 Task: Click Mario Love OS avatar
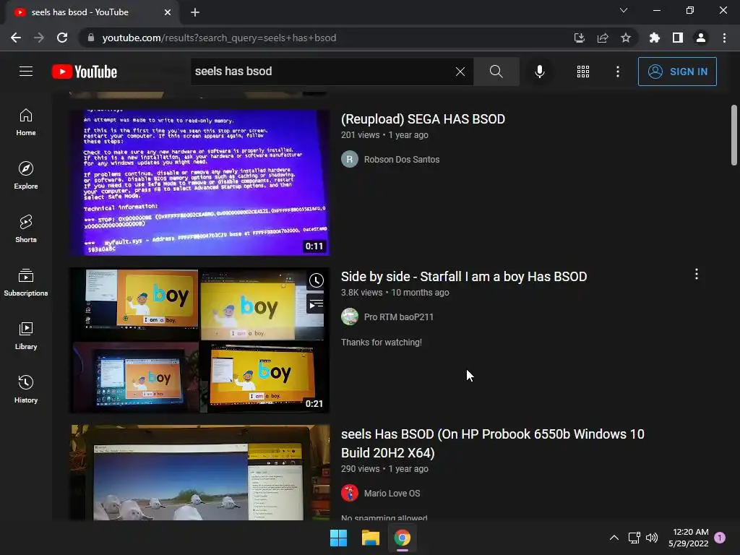[x=350, y=493]
